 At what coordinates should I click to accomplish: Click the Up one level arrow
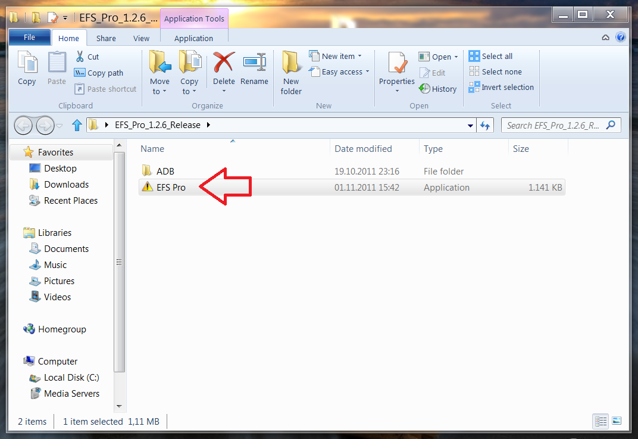click(76, 125)
